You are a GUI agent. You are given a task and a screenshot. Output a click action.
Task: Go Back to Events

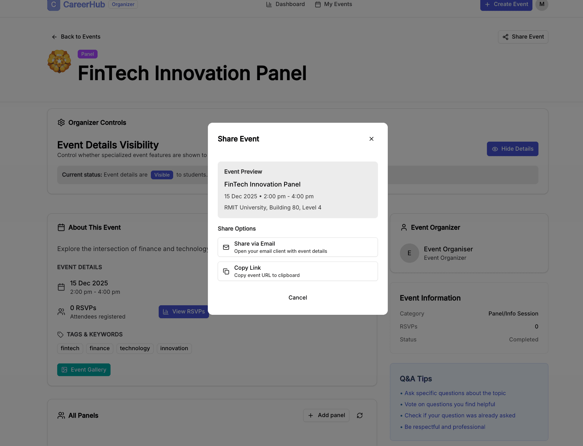(x=76, y=37)
